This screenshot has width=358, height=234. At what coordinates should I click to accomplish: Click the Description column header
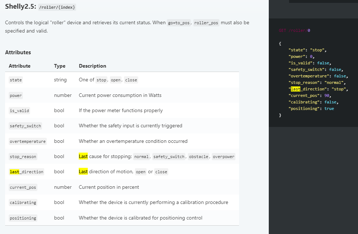point(92,66)
